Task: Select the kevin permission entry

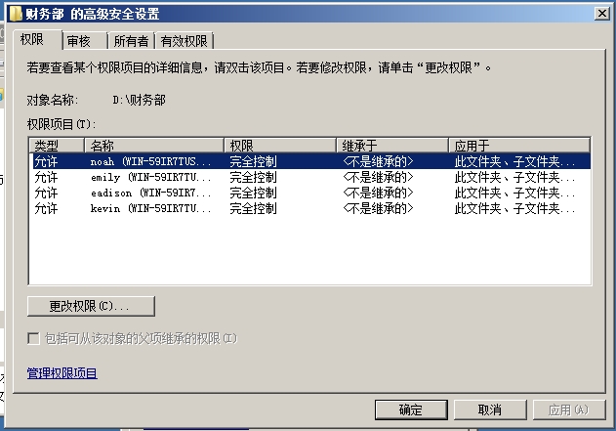Action: (310, 208)
